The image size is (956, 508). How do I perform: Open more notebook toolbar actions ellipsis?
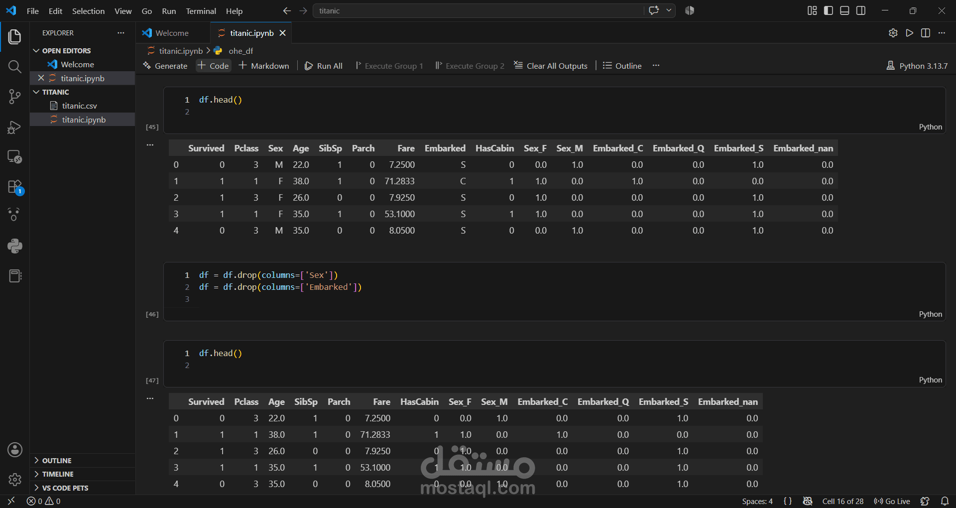pos(656,66)
